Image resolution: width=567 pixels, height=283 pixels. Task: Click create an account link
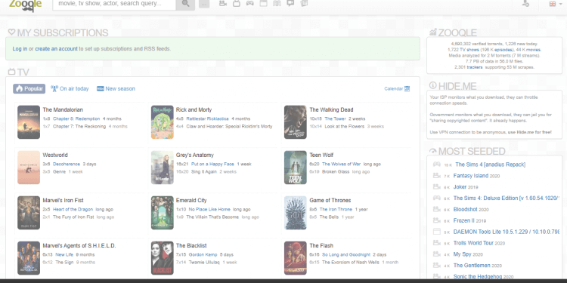(56, 49)
